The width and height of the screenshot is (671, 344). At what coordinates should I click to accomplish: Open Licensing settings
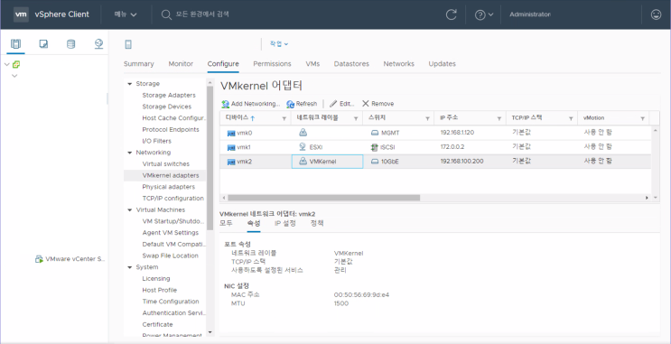coord(155,278)
